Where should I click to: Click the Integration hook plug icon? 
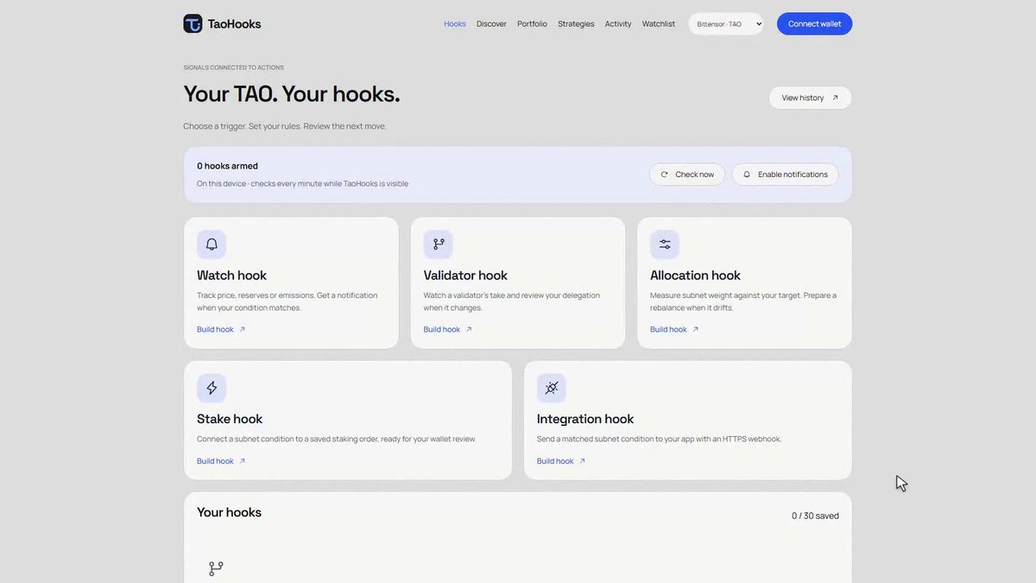(x=552, y=388)
